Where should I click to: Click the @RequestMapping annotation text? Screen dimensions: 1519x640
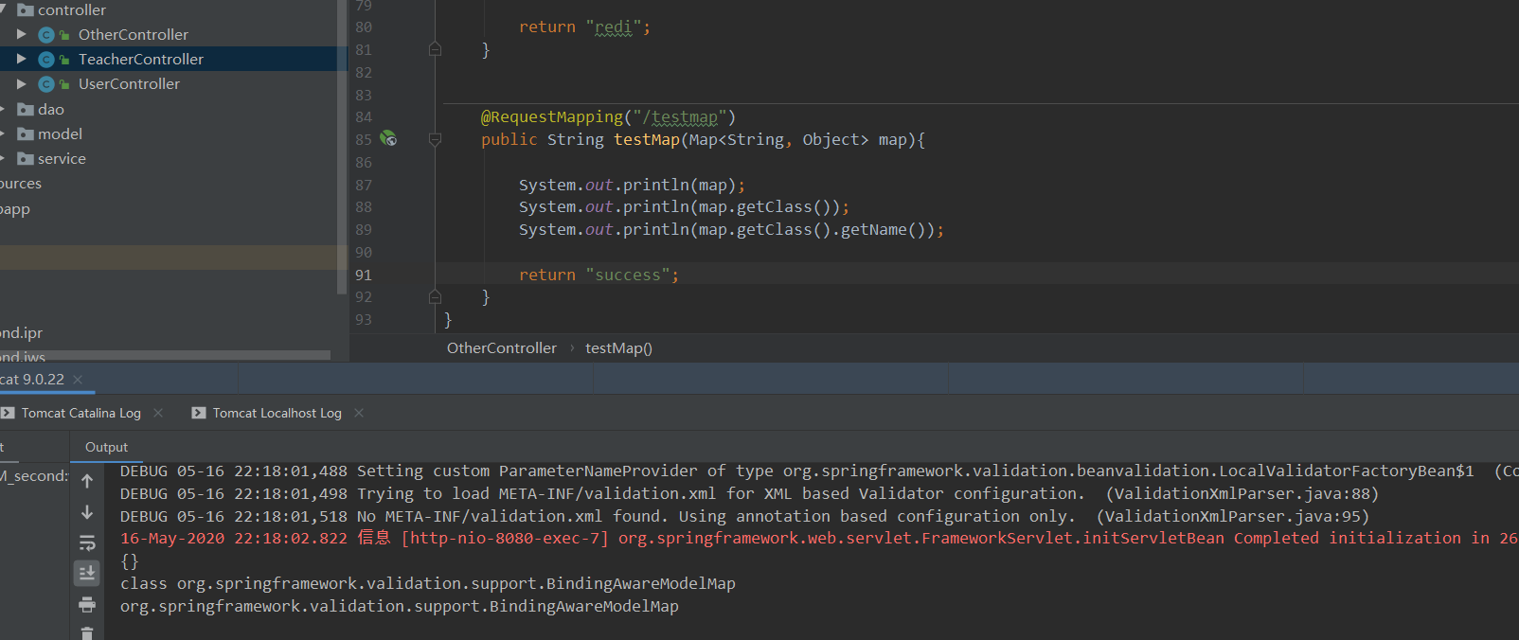[552, 117]
